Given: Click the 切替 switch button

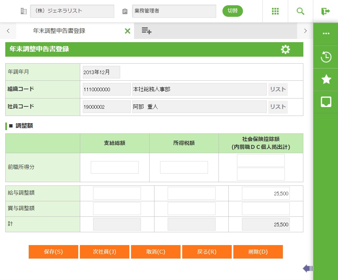Looking at the screenshot, I should click(233, 11).
